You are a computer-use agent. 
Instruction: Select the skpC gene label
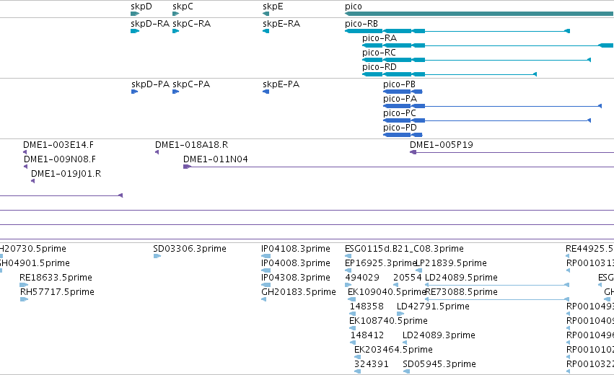pyautogui.click(x=183, y=6)
